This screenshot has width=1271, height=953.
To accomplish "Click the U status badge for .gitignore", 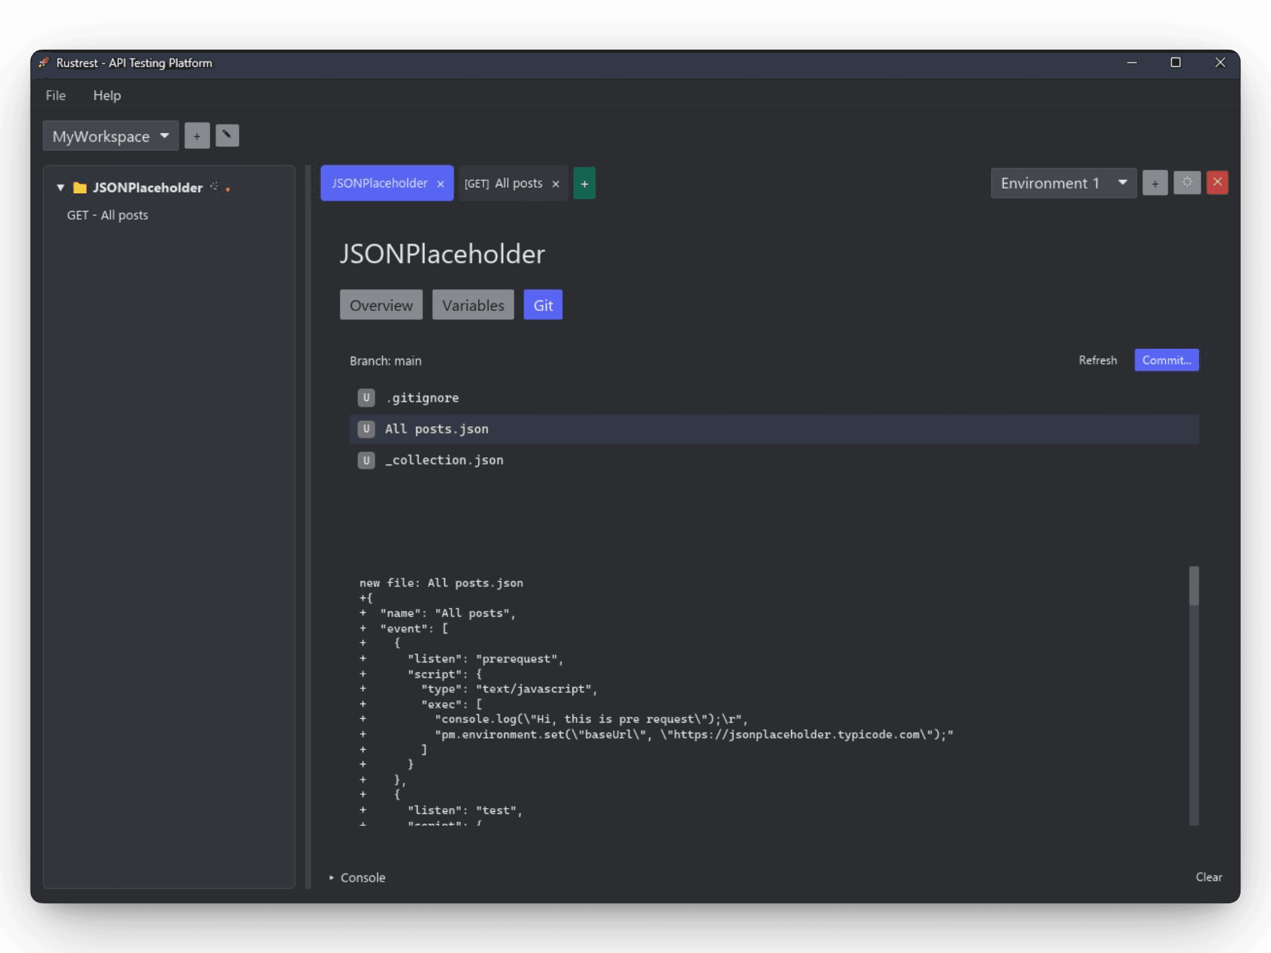I will coord(366,398).
